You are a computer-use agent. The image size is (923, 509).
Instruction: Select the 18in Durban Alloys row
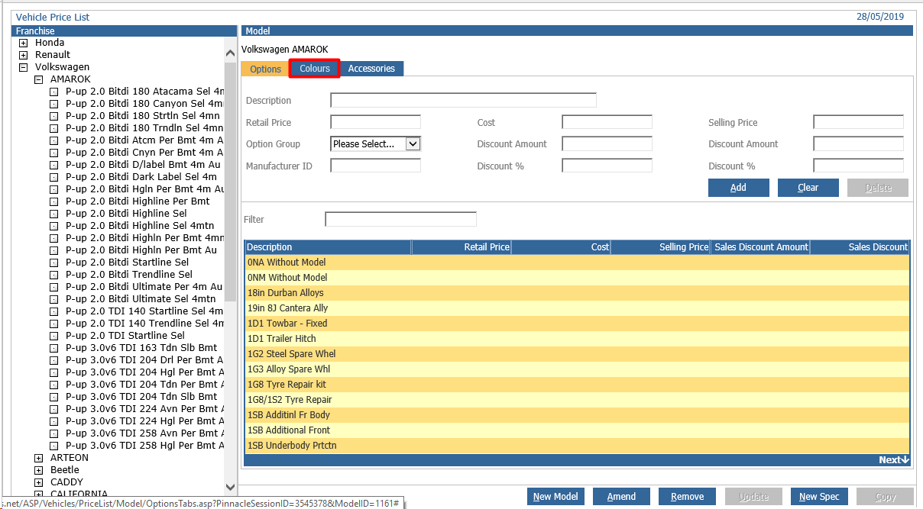(x=577, y=293)
